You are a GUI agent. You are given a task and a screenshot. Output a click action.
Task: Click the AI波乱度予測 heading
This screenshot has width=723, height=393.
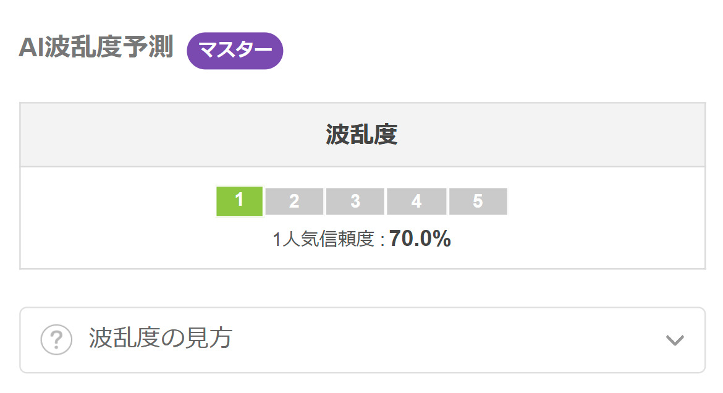pos(96,47)
